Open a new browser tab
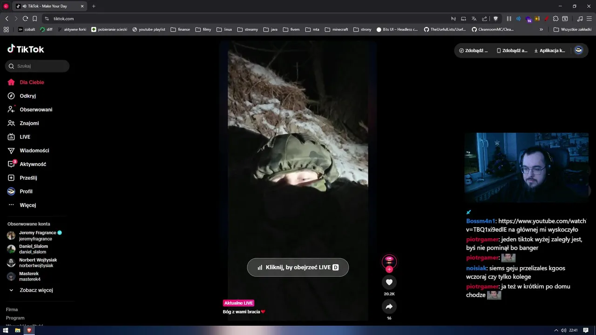The image size is (596, 335). coord(94,6)
